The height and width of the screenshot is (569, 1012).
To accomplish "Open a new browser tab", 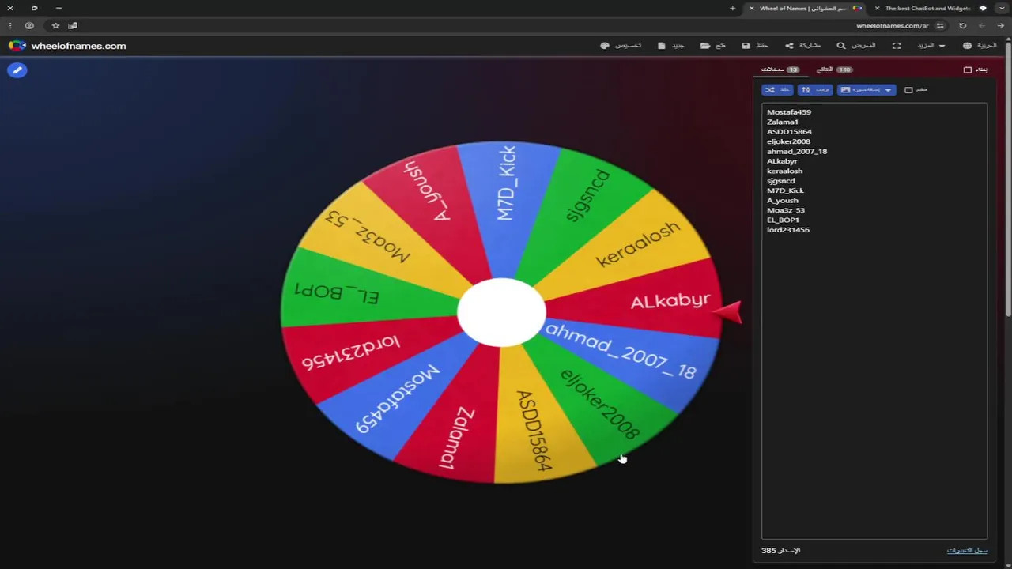I will pyautogui.click(x=732, y=8).
